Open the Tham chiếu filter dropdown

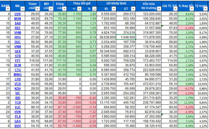point(38,9)
